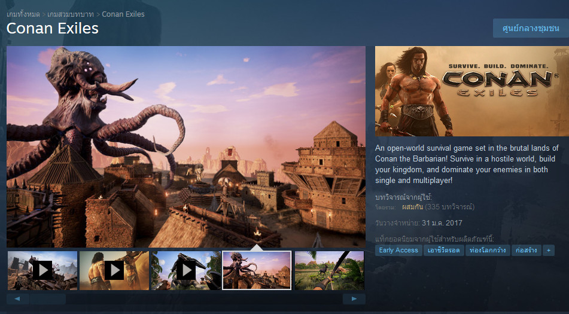The width and height of the screenshot is (569, 314).
Task: Play the third video thumbnail
Action: tap(185, 270)
